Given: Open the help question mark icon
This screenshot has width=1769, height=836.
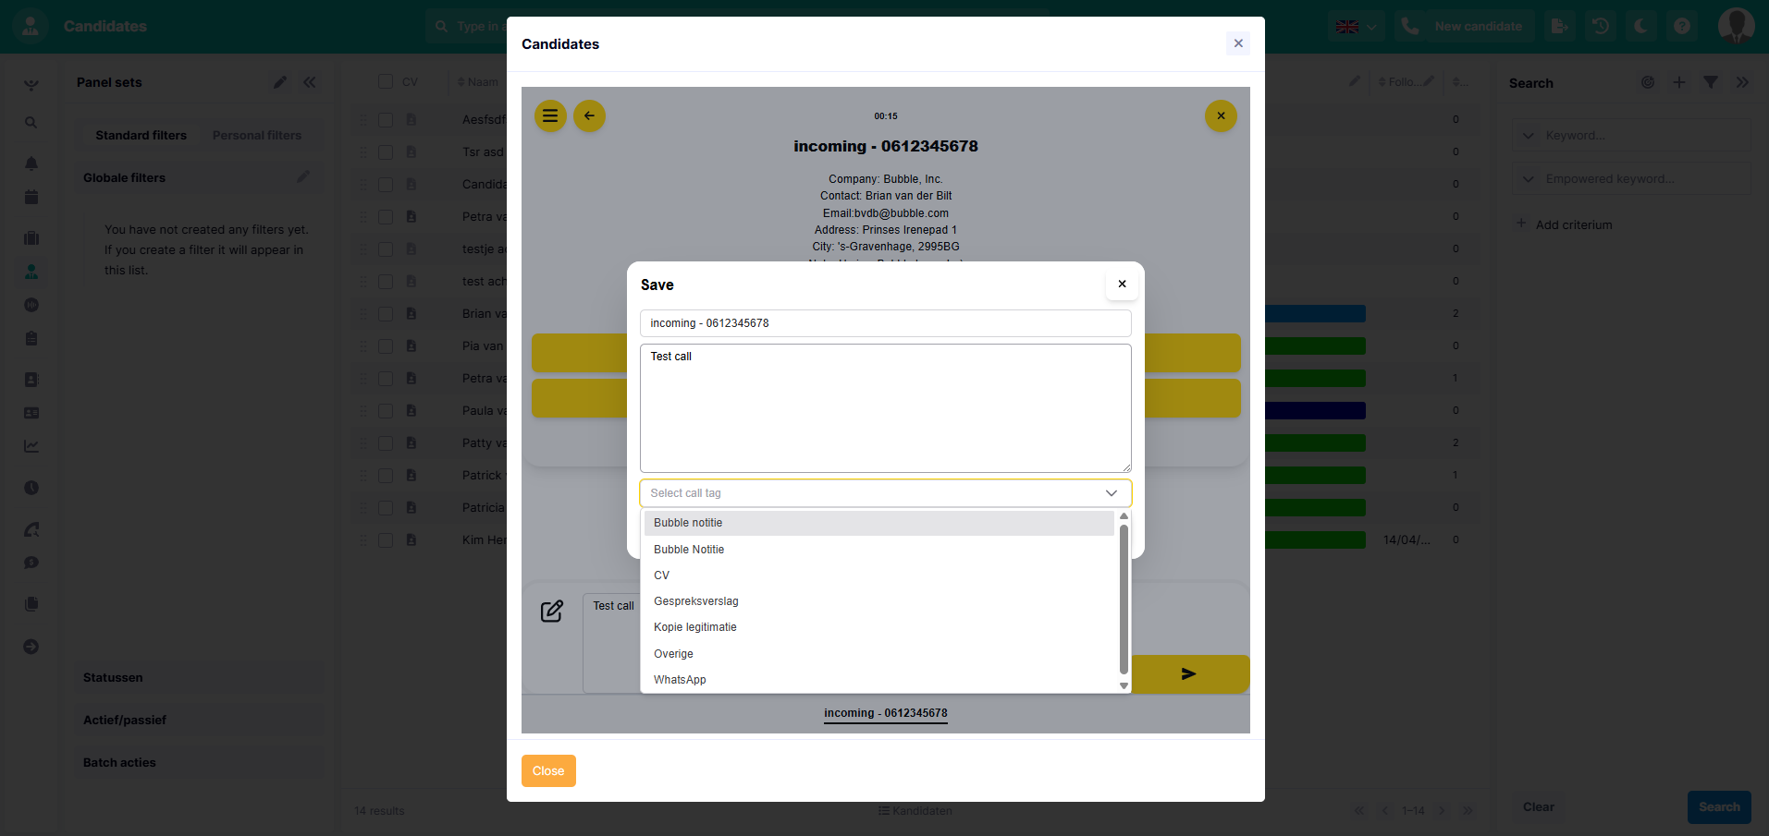Looking at the screenshot, I should 1682,26.
